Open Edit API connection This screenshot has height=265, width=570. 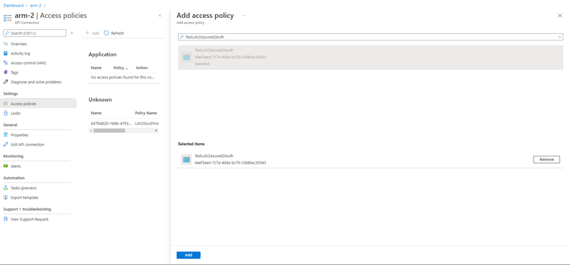coord(24,144)
